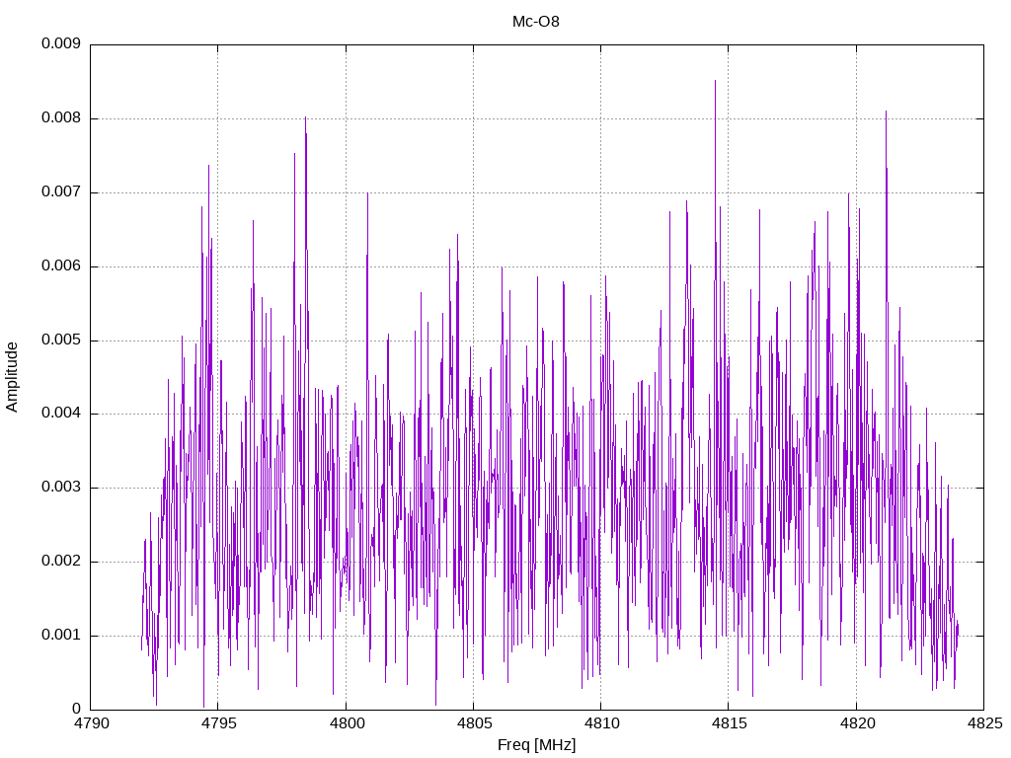Select the Freq [MHz] x-axis label
The image size is (1011, 758).
pyautogui.click(x=536, y=745)
